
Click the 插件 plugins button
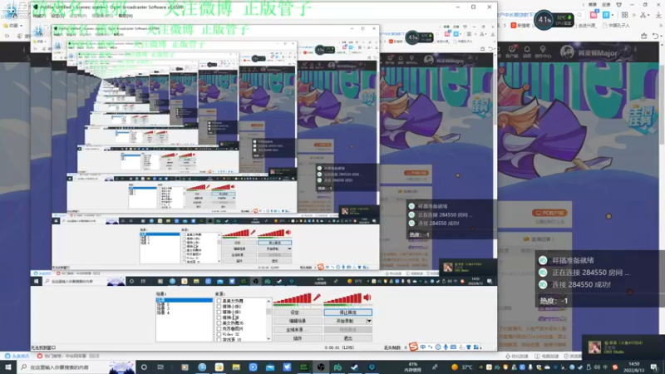point(298,338)
